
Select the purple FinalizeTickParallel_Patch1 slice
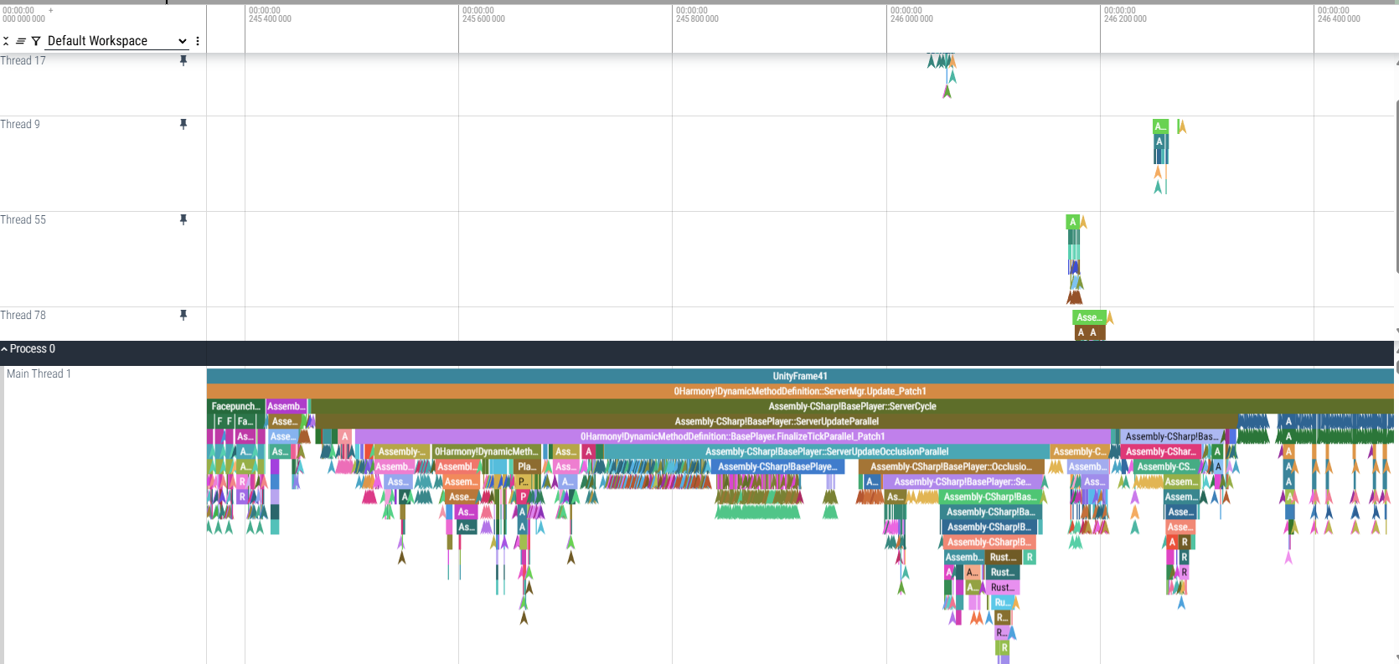click(x=732, y=436)
